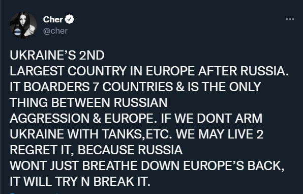The height and width of the screenshot is (194, 303).
Task: Click the small badge on Cher's avatar
Action: [x=17, y=32]
